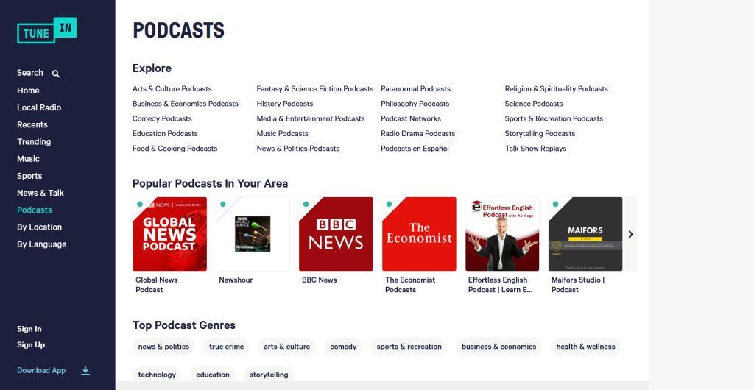Select the health & wellness genre chip
Image resolution: width=754 pixels, height=390 pixels.
pos(585,347)
